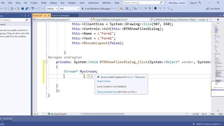This screenshot has width=224, height=126.
Task: Toggle Toolbox auto-hide pin icon
Action: (x=25, y=16)
